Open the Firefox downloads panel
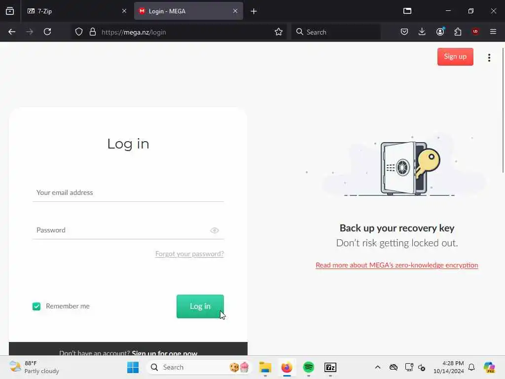This screenshot has width=505, height=379. (x=422, y=32)
